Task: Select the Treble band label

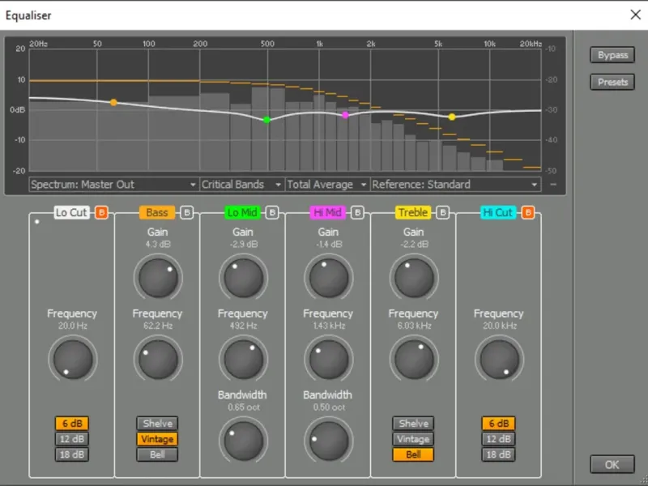Action: coord(413,213)
